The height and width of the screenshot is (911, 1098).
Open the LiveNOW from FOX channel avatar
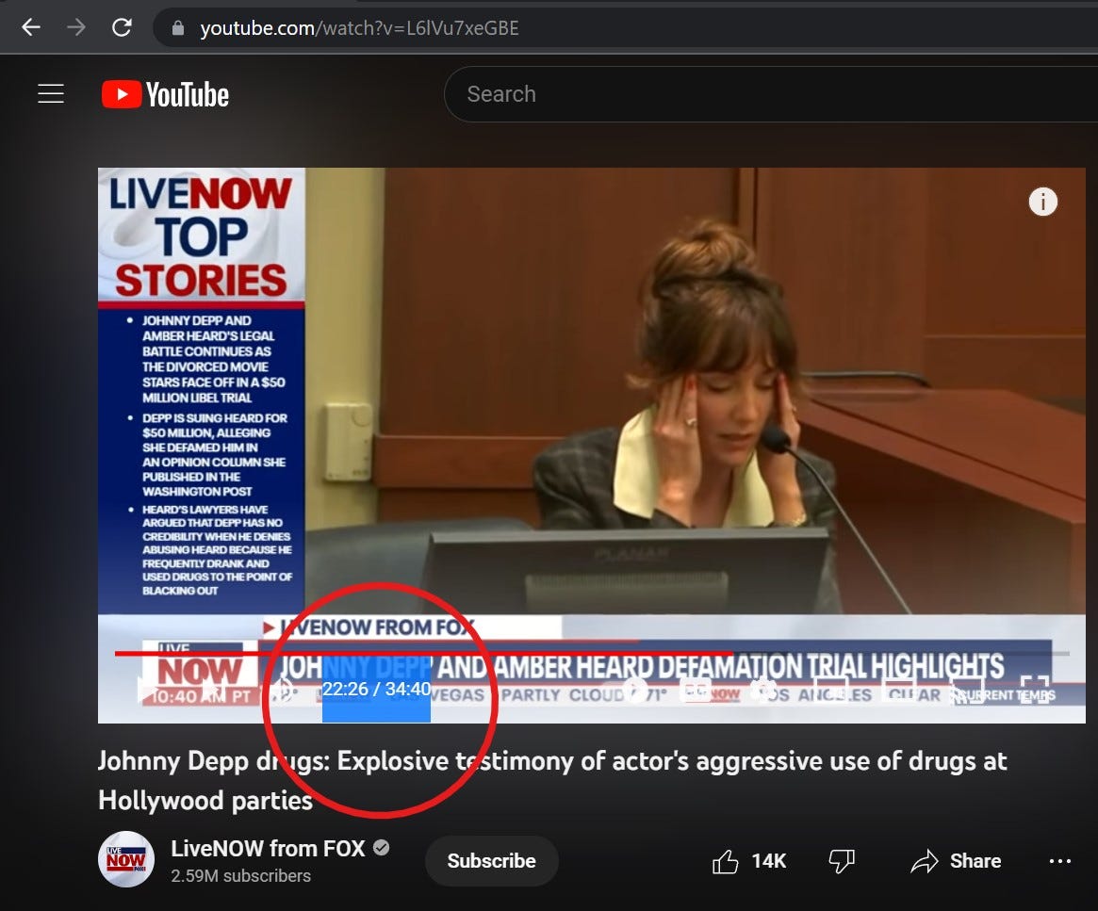126,859
